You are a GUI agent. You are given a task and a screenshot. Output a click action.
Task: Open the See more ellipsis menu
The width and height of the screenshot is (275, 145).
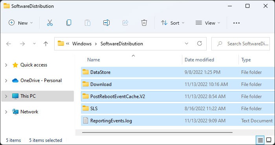pos(236,23)
